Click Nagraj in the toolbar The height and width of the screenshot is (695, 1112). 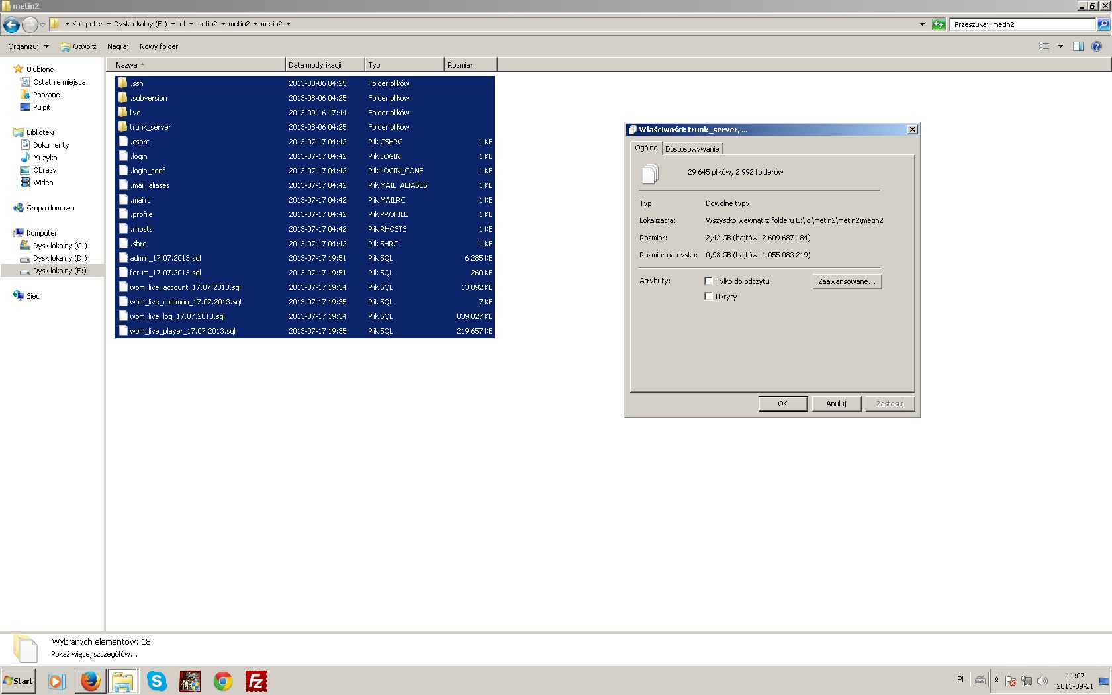click(118, 46)
